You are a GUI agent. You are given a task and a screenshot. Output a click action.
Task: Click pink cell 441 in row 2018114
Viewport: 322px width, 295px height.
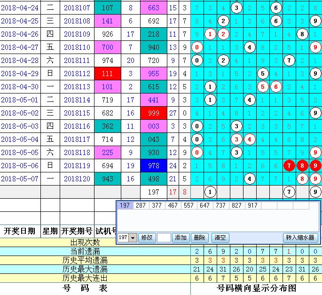[x=154, y=100]
